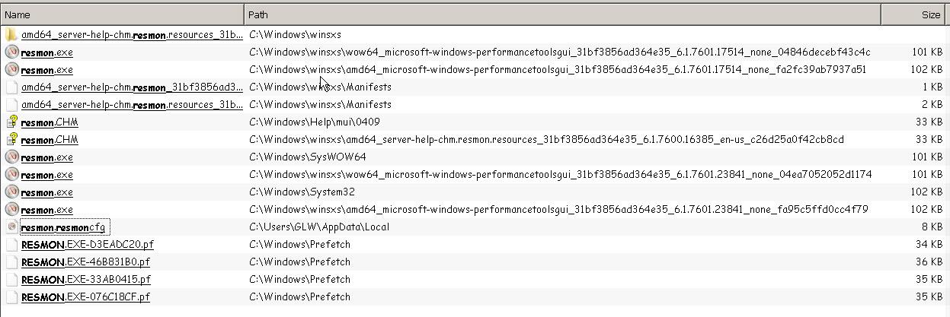Click the resmon.resmoncfg file icon

coord(11,227)
